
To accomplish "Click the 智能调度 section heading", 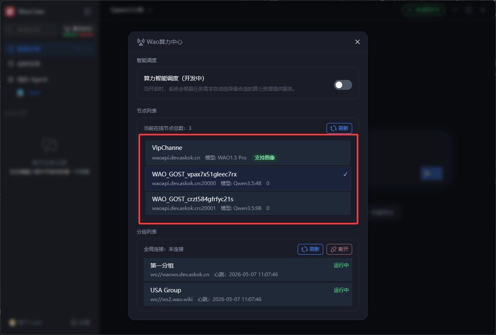I will tap(147, 60).
